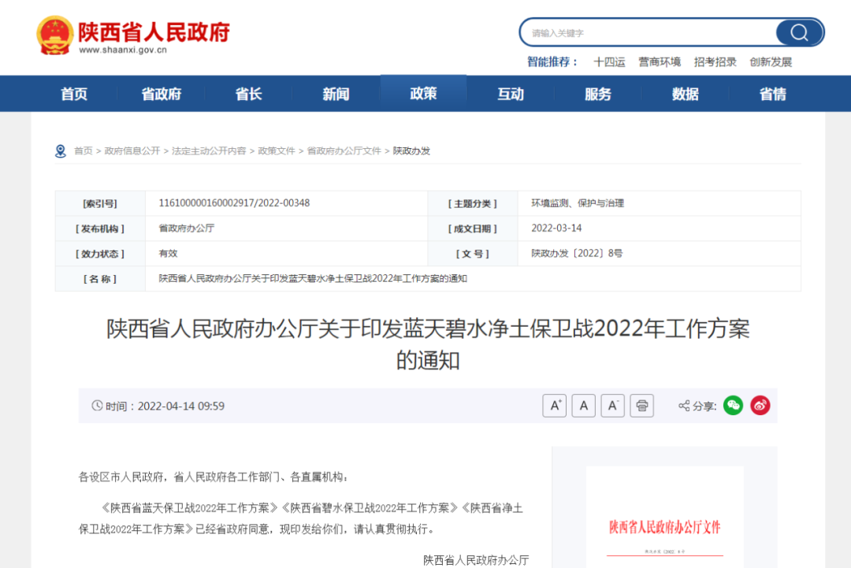
Task: Open the 互动 menu item
Action: [510, 93]
